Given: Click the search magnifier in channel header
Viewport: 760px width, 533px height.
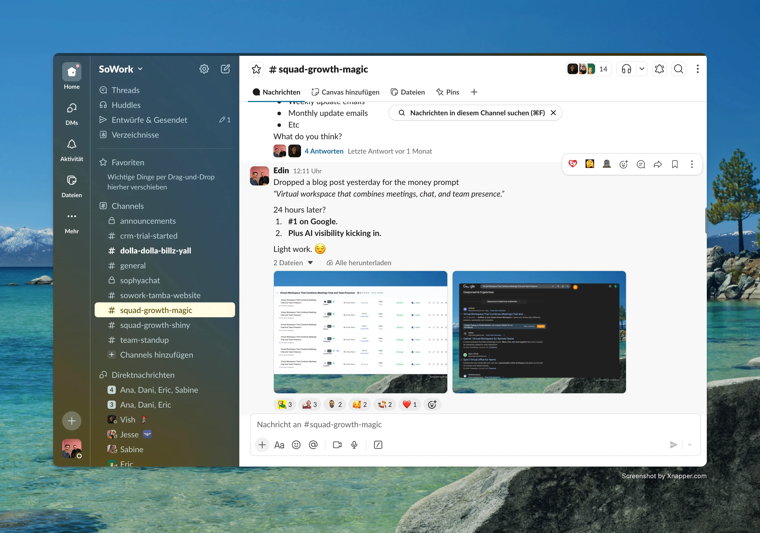Looking at the screenshot, I should tap(679, 69).
